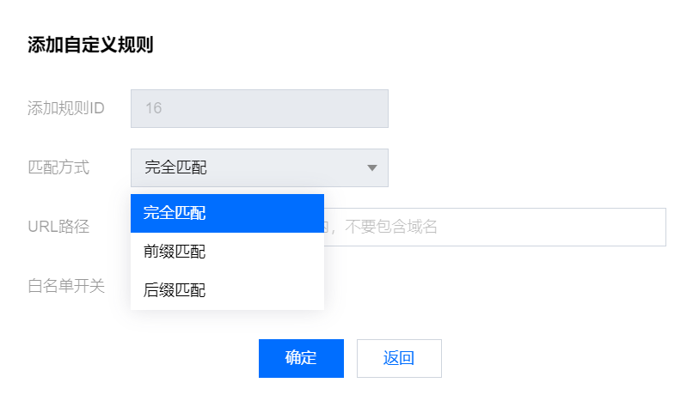Click the disabled 添加规则ID field
Viewport: 699px width, 401px height.
pyautogui.click(x=259, y=109)
